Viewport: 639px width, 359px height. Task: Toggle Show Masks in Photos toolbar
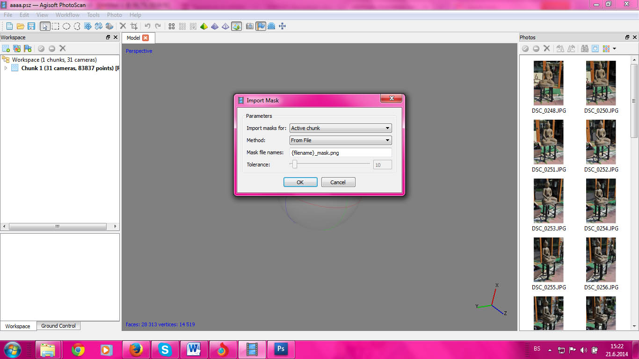coord(595,48)
